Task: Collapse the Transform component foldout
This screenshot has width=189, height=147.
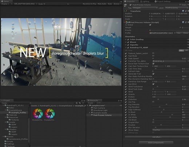Action: (x=124, y=11)
